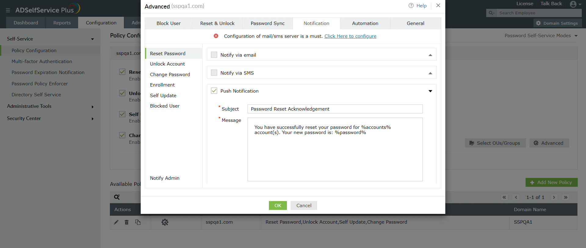Click the copy policy icon for sspqa1.com
Image resolution: width=586 pixels, height=248 pixels.
[138, 222]
